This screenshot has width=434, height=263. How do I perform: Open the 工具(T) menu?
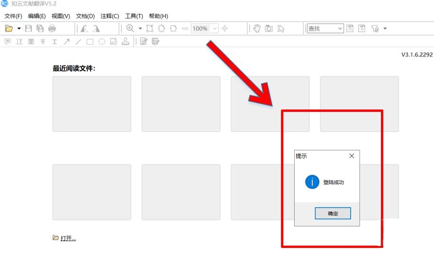point(134,16)
